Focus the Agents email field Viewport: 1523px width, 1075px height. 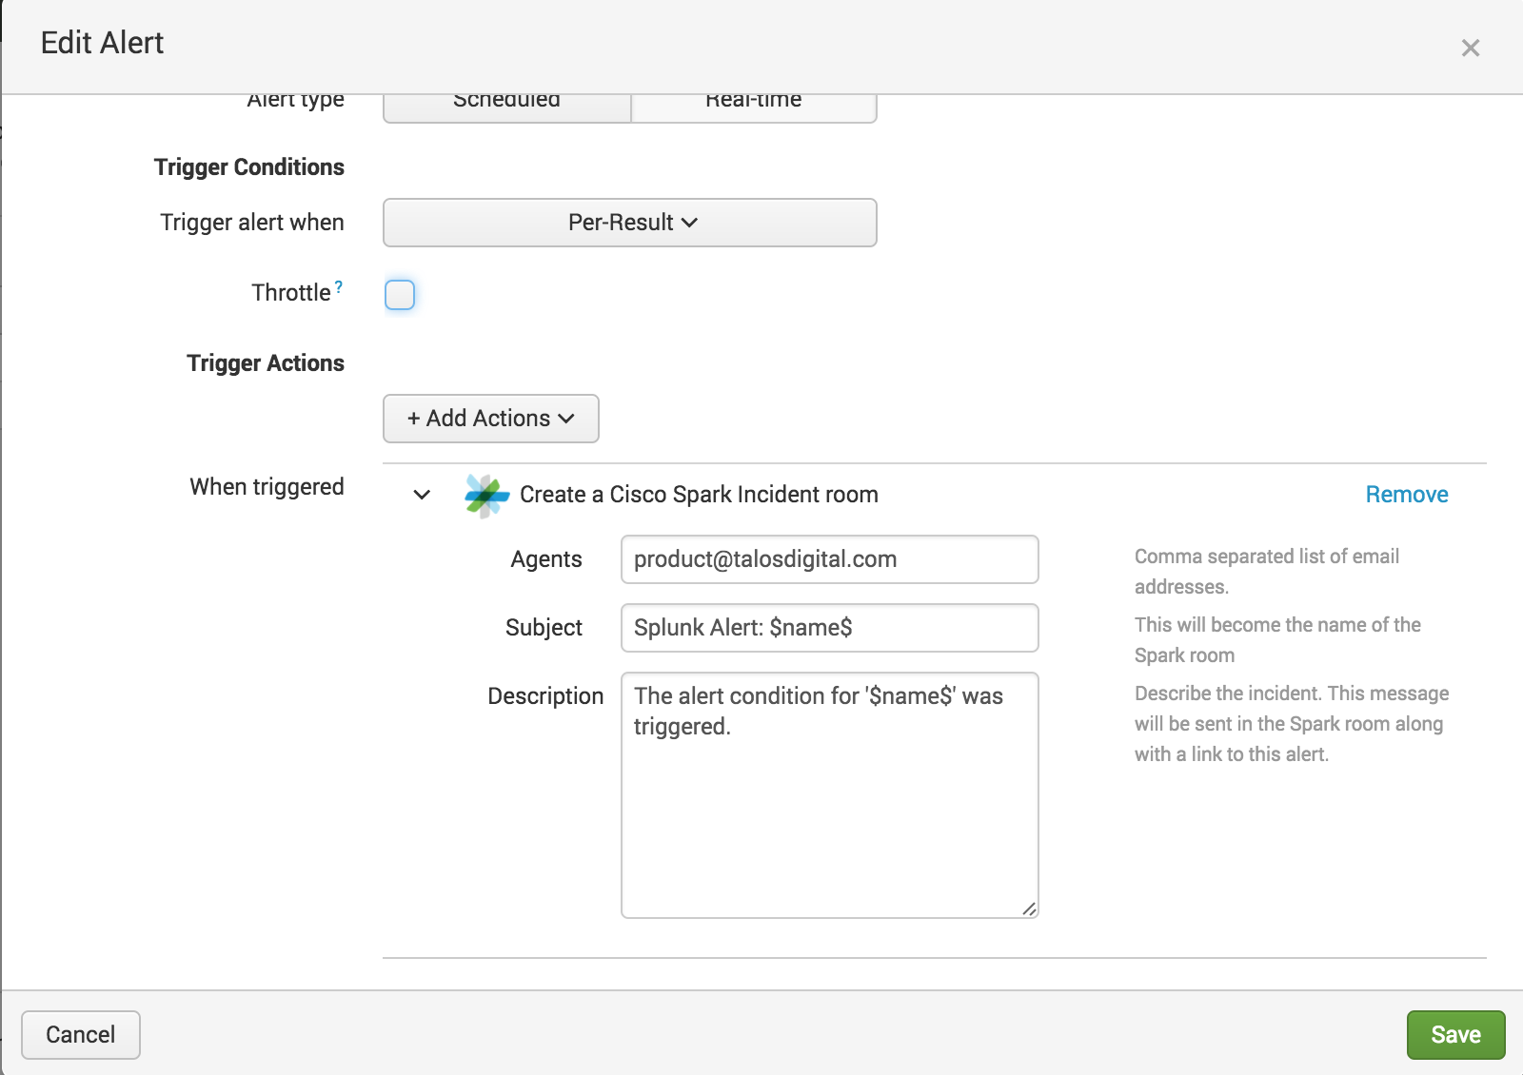(829, 559)
